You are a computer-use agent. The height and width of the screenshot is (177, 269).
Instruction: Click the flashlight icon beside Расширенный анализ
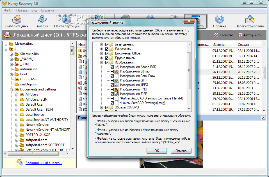pyautogui.click(x=20, y=162)
